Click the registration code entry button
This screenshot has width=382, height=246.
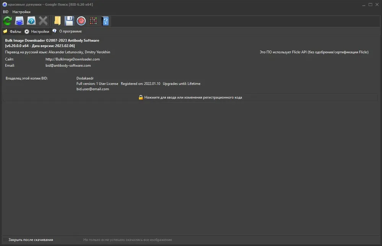click(x=190, y=97)
